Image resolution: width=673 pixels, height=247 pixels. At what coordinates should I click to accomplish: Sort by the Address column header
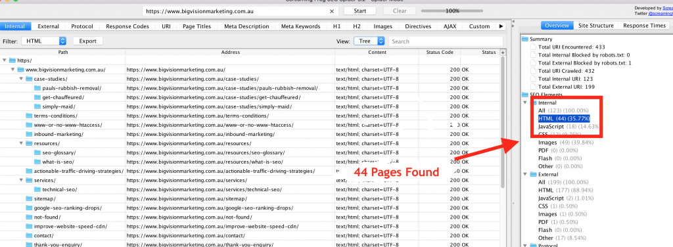(x=231, y=53)
